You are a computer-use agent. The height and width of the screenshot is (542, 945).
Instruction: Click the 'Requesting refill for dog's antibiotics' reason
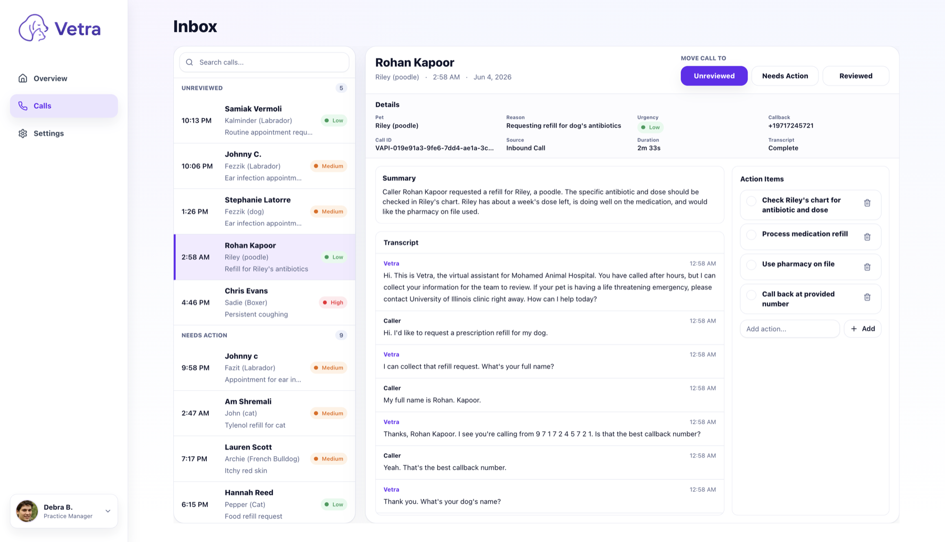(563, 126)
